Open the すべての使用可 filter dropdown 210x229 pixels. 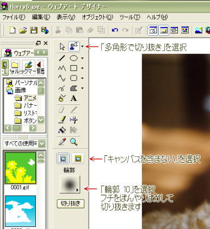[x=42, y=144]
